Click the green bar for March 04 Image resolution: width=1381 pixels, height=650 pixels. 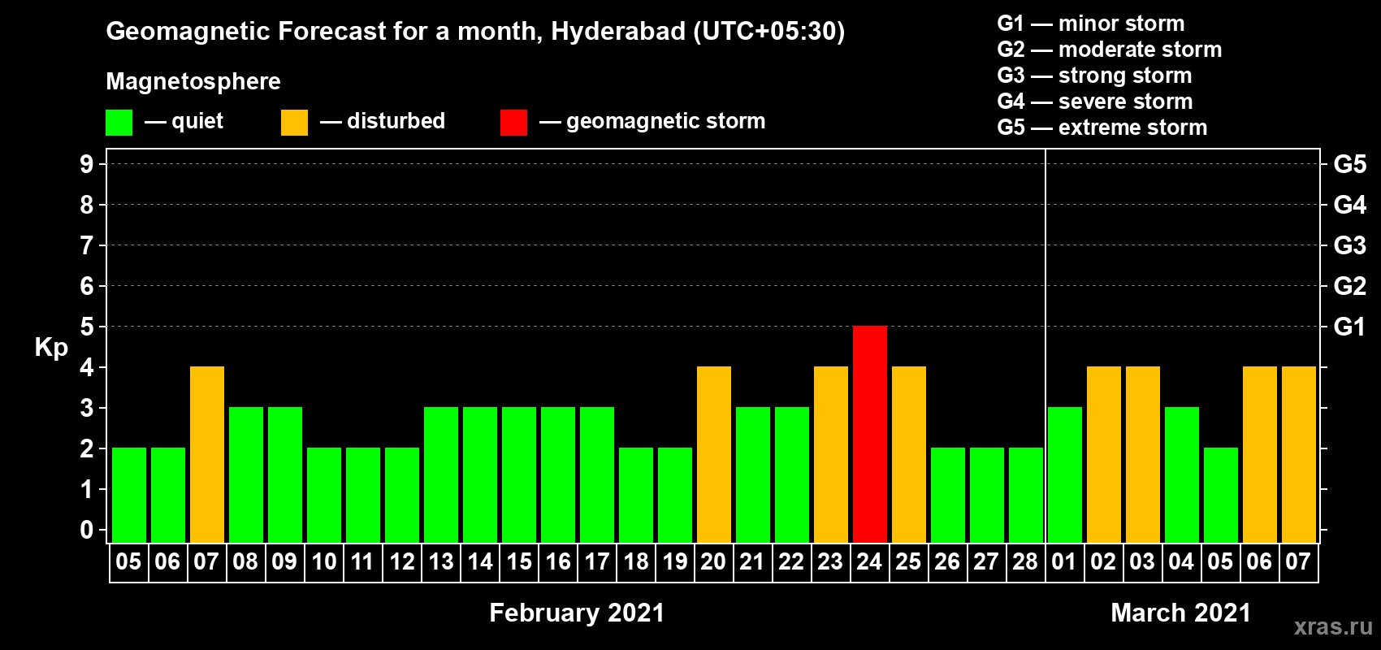pyautogui.click(x=1182, y=474)
